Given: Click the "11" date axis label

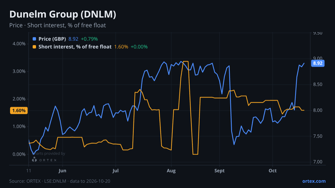Looking at the screenshot, I should click(29, 171).
